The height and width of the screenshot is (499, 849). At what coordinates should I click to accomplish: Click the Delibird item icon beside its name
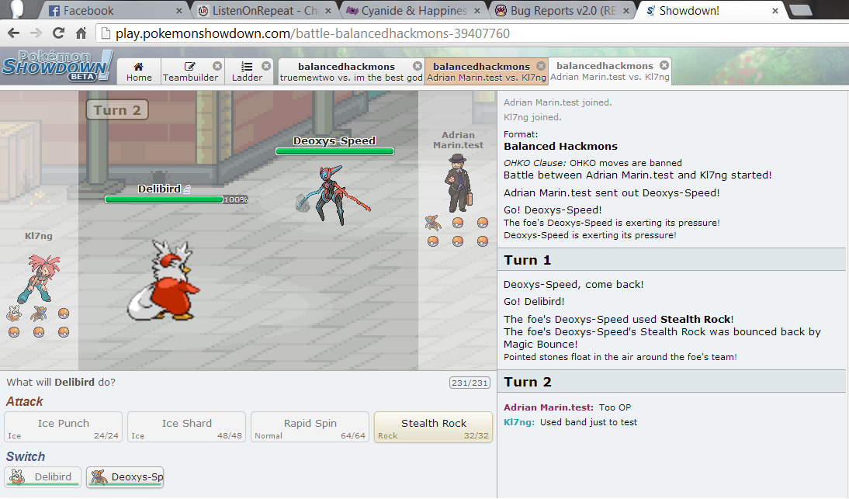click(187, 189)
